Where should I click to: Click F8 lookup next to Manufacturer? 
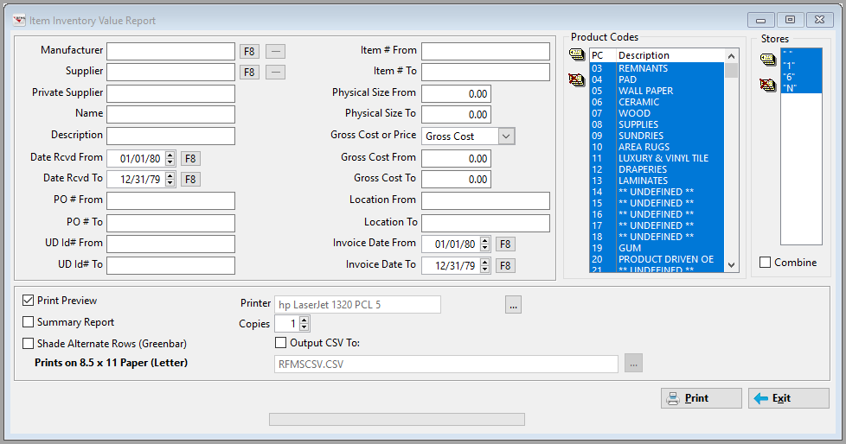(x=249, y=52)
